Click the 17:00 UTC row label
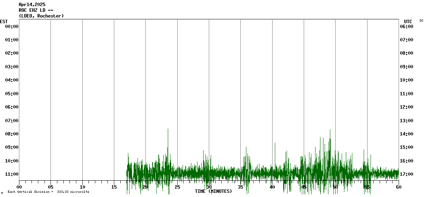The image size is (429, 197). [407, 174]
